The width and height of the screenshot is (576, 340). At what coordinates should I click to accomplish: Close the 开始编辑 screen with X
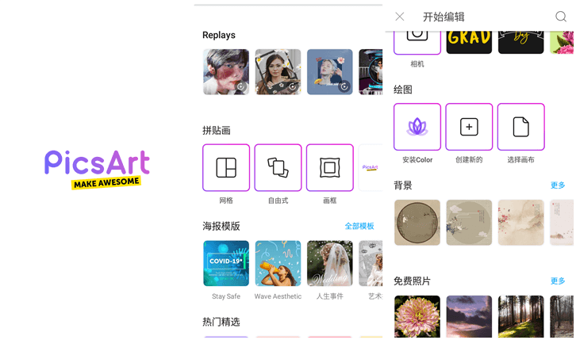coord(400,17)
